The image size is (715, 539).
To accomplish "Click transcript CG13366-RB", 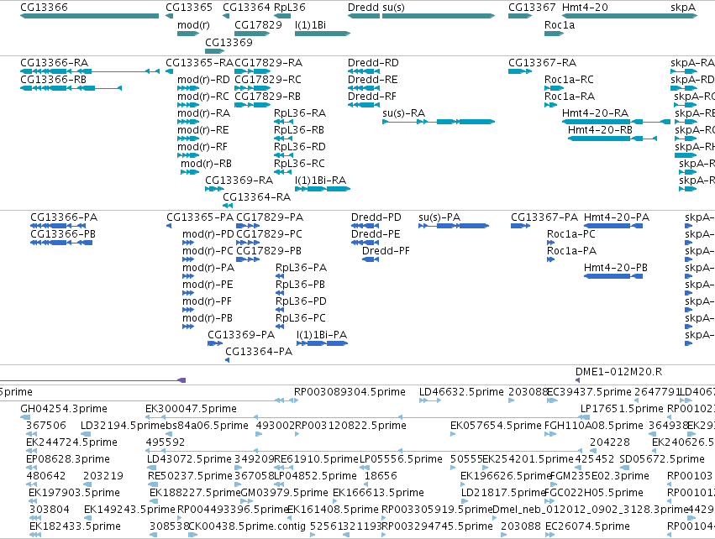I will tap(71, 88).
